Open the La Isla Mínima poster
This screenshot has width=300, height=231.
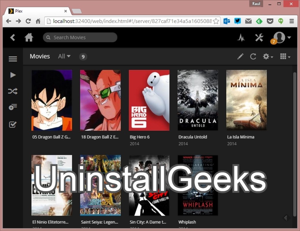[246, 100]
